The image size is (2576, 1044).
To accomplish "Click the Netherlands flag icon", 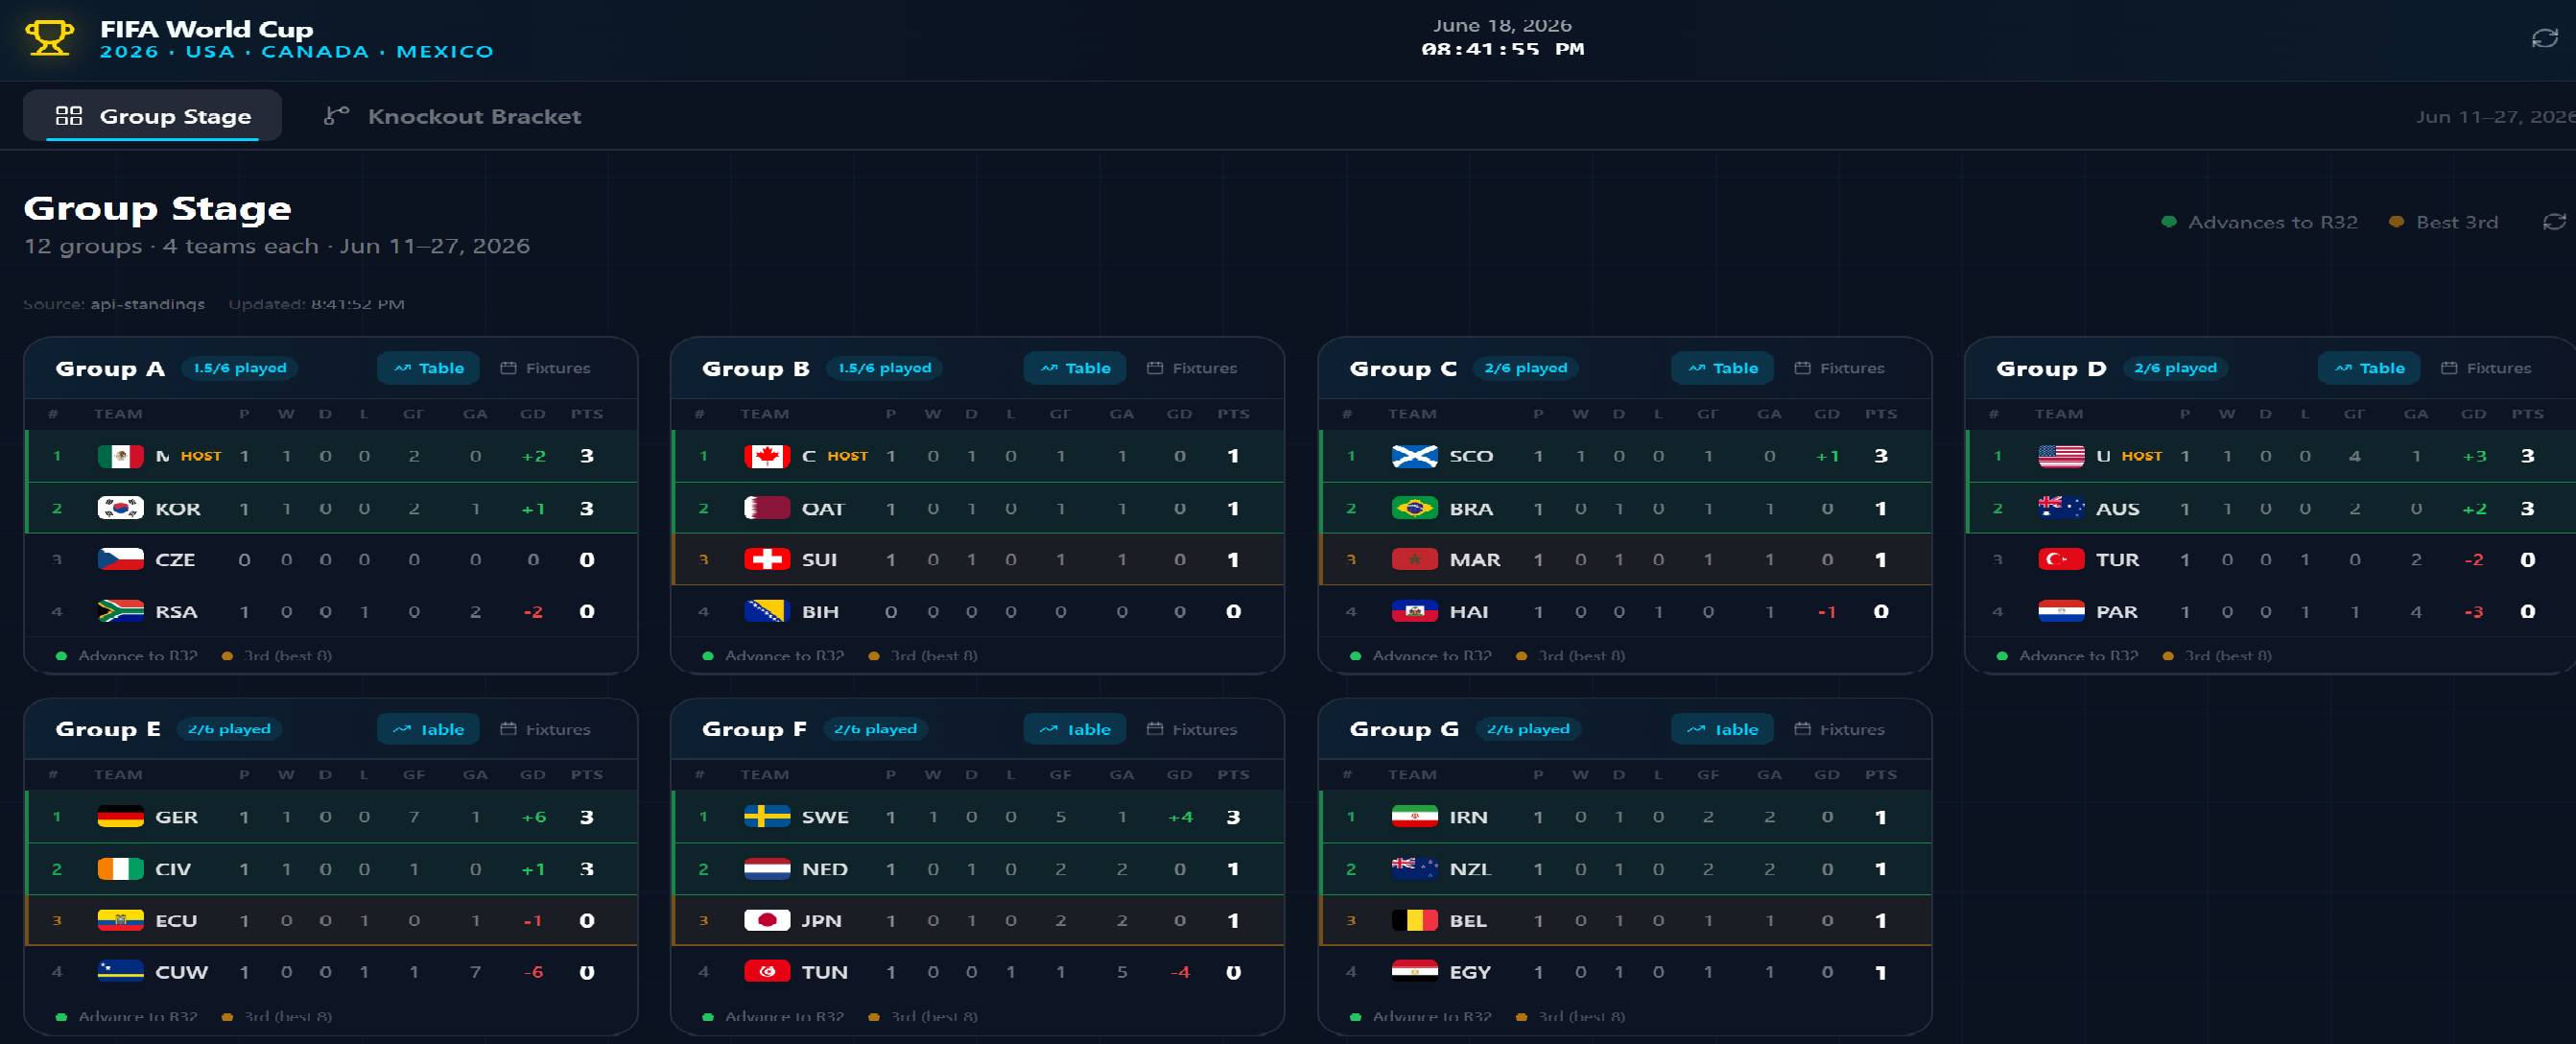I will point(767,869).
